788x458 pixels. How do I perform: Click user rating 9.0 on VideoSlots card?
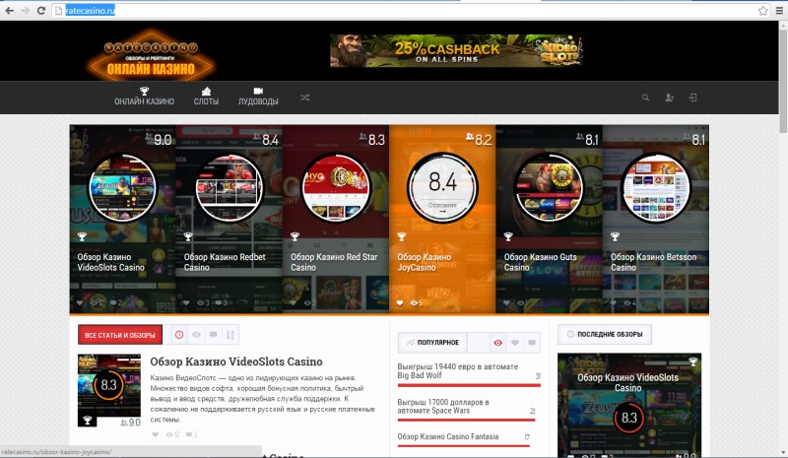(158, 139)
